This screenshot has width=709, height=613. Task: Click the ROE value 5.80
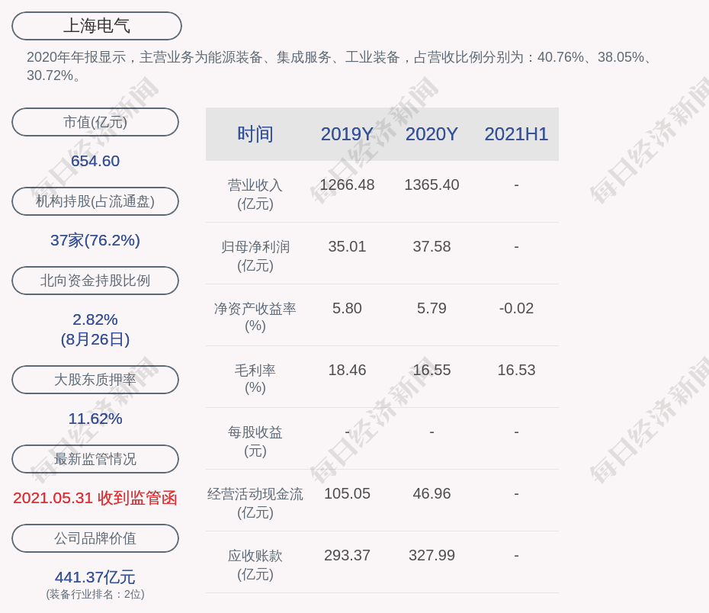[x=348, y=308]
